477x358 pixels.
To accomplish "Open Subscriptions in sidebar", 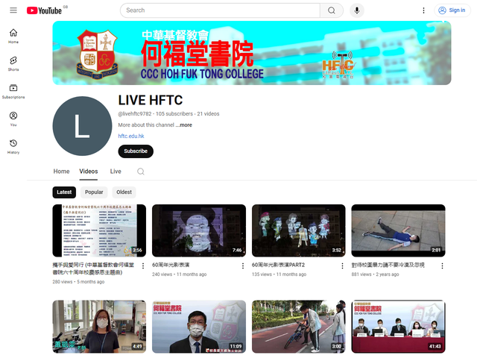I will coord(13,91).
